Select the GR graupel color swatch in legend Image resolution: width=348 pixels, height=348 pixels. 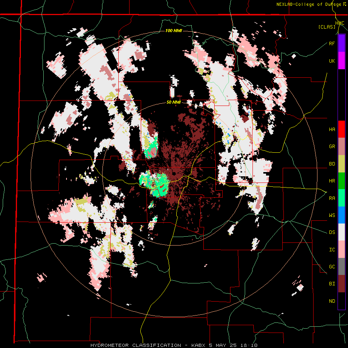341,147
